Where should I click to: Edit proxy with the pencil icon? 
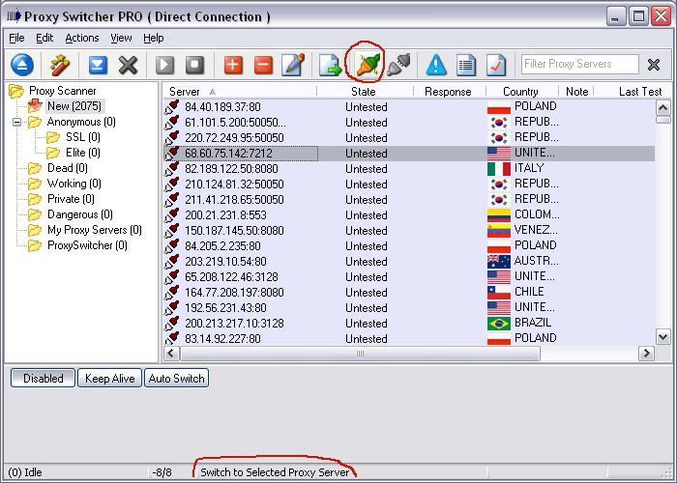(293, 65)
